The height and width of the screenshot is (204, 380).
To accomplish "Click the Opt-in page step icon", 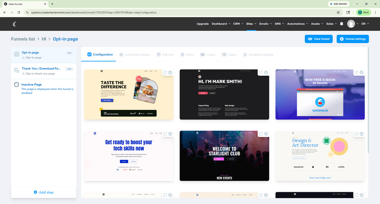I will click(x=17, y=54).
